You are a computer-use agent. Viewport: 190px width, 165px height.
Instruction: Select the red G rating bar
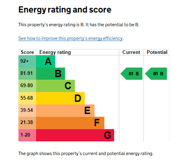click(x=75, y=135)
